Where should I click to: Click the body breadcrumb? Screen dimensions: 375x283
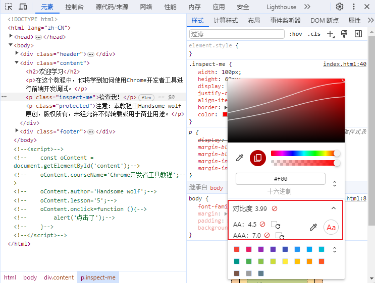pyautogui.click(x=30, y=277)
